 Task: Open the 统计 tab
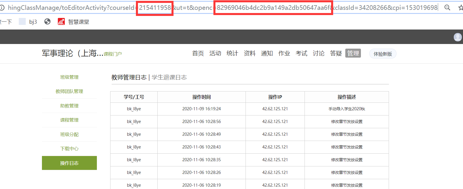click(x=232, y=53)
